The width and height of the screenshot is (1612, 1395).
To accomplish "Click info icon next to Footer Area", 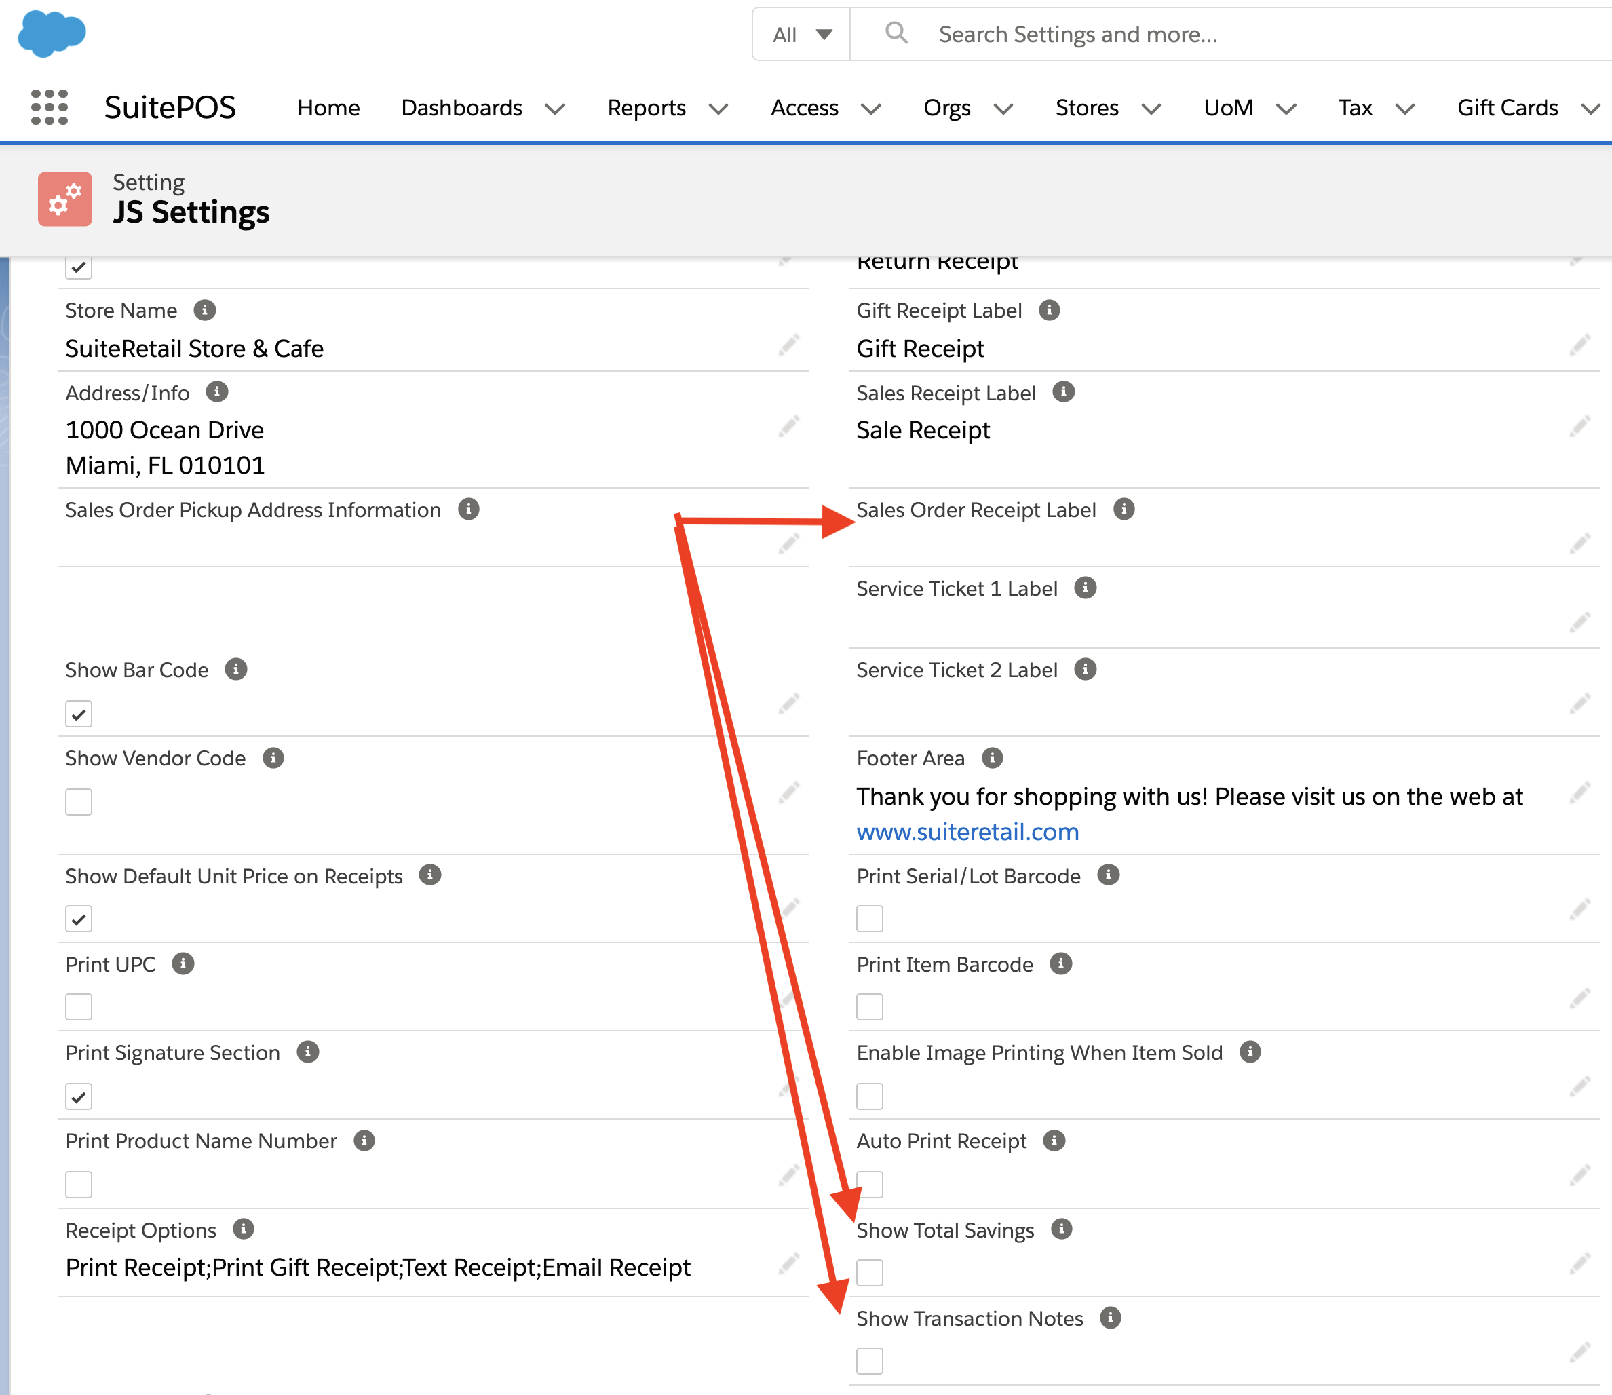I will pyautogui.click(x=992, y=757).
